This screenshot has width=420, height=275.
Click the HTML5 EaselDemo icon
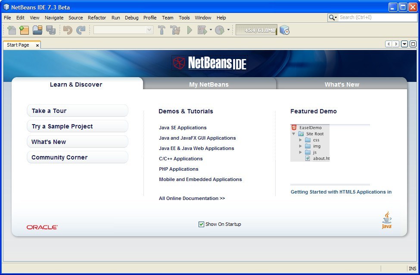pyautogui.click(x=294, y=127)
